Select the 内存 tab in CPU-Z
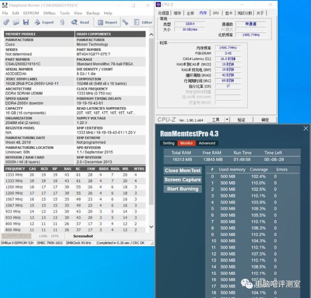The height and width of the screenshot is (298, 311). [203, 13]
